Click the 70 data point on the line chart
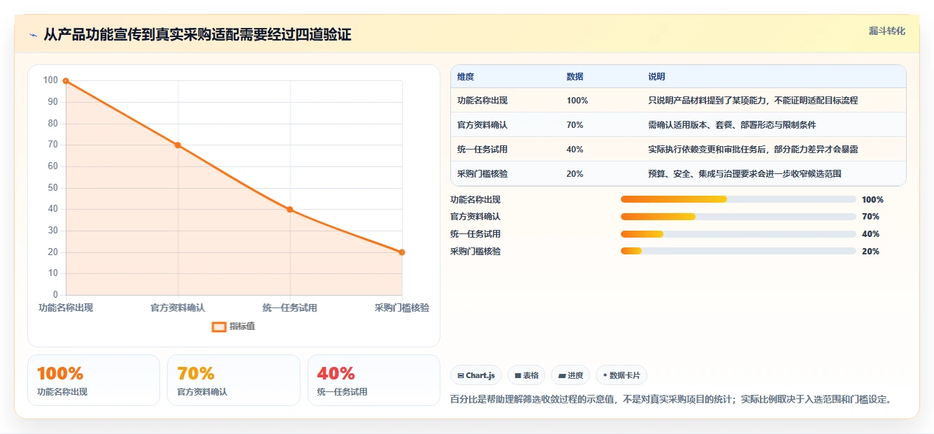This screenshot has width=934, height=434. click(178, 145)
